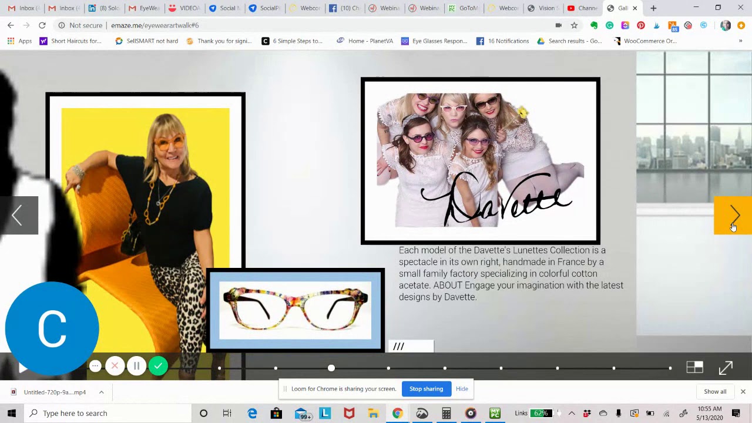Open 16 Notifications Facebook bookmark
The image size is (752, 423).
[x=503, y=41]
